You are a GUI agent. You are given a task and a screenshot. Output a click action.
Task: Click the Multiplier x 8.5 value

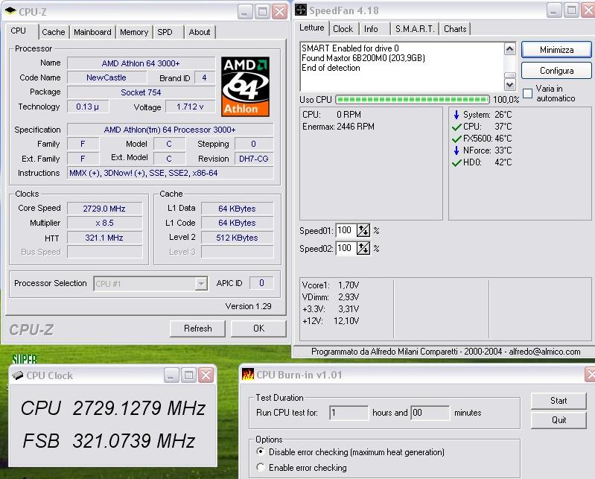click(104, 223)
